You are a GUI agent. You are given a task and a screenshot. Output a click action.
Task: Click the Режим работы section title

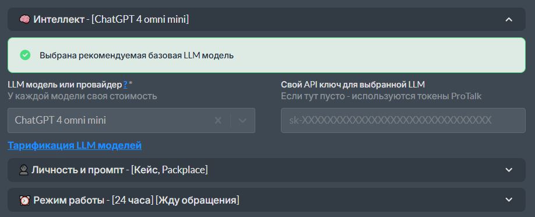pos(69,200)
